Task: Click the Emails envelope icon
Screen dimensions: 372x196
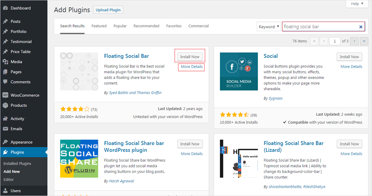Action: [5, 129]
